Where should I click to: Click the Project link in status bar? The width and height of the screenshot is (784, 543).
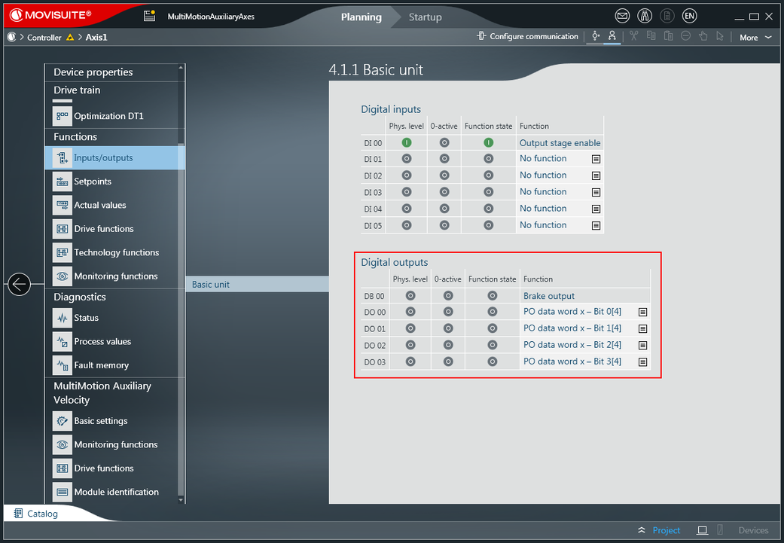click(666, 530)
